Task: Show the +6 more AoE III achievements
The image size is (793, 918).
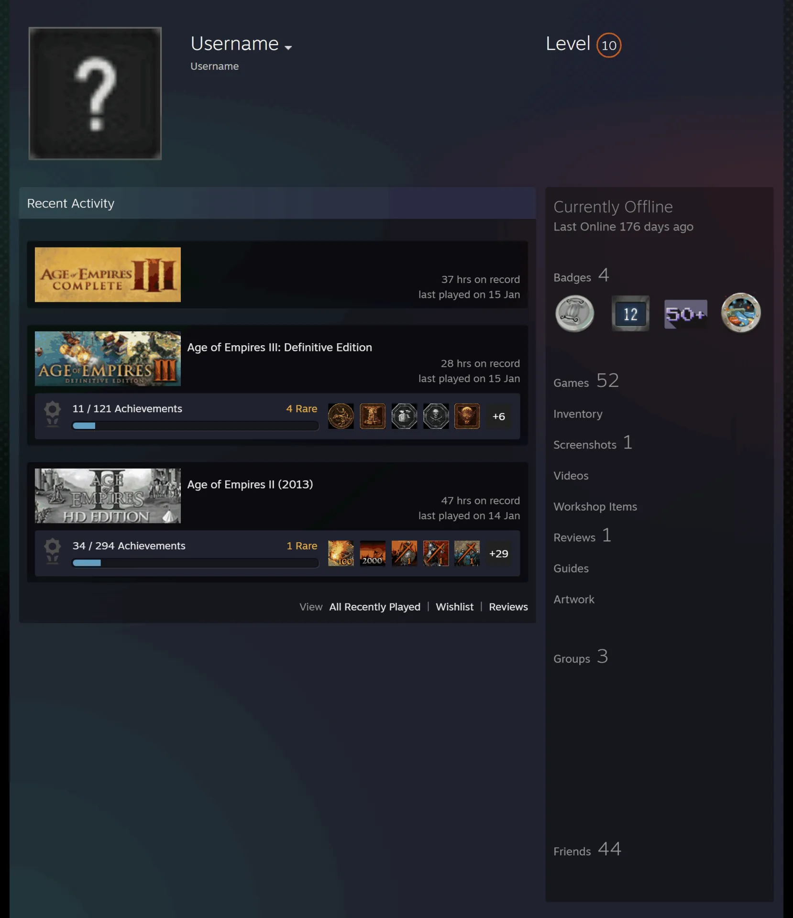Action: point(499,416)
